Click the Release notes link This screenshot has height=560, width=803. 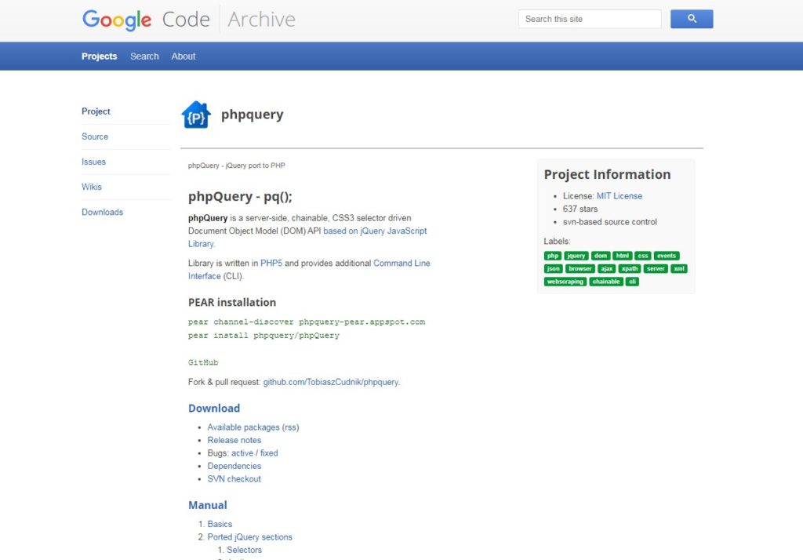pos(234,440)
